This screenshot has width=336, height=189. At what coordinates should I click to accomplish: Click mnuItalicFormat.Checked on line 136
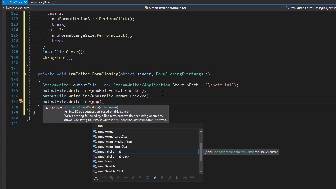pos(119,96)
